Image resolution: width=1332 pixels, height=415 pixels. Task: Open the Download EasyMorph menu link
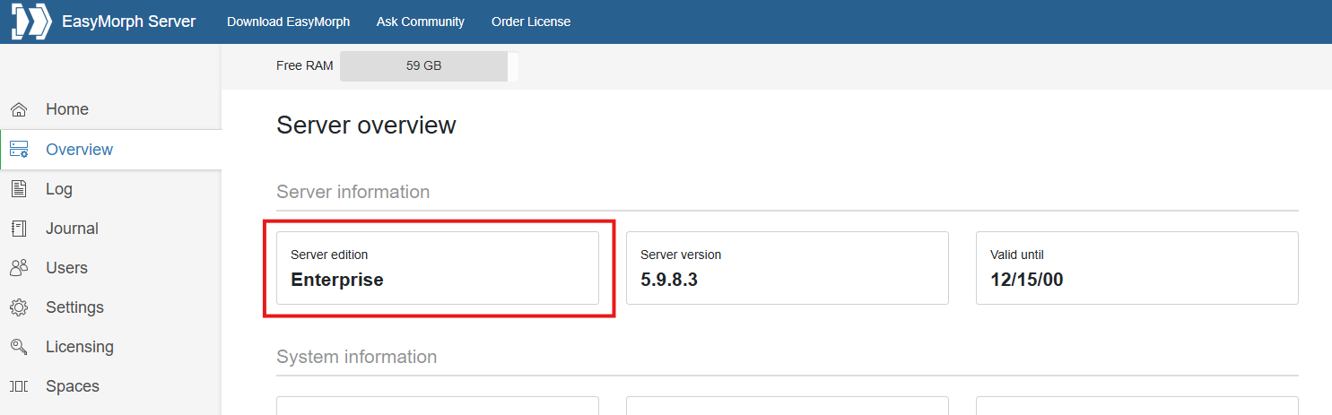pyautogui.click(x=288, y=22)
